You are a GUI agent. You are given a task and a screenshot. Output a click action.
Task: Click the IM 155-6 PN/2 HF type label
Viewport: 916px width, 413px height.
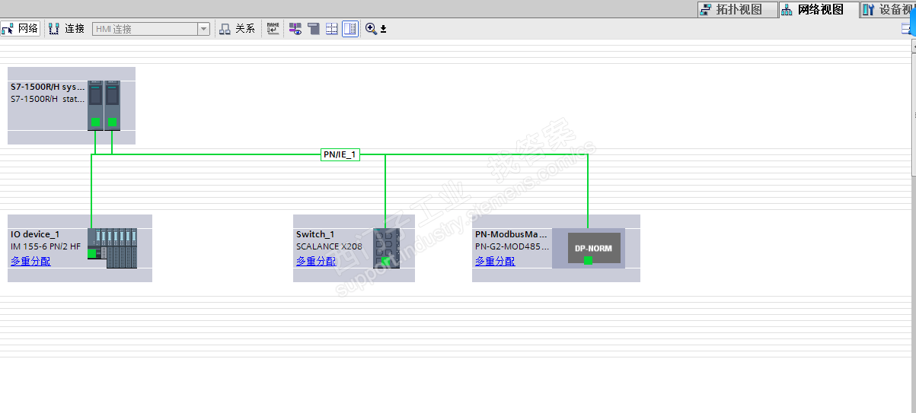point(46,246)
